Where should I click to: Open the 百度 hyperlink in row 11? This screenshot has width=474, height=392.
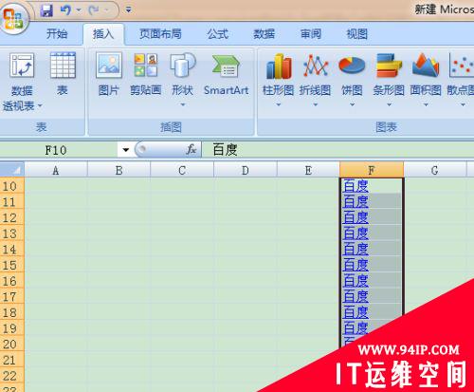(355, 201)
